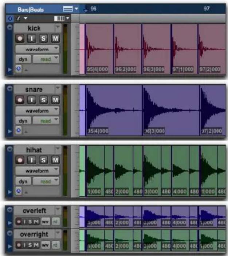Click the wv view button on overright
This screenshot has width=228, height=256.
coord(46,245)
